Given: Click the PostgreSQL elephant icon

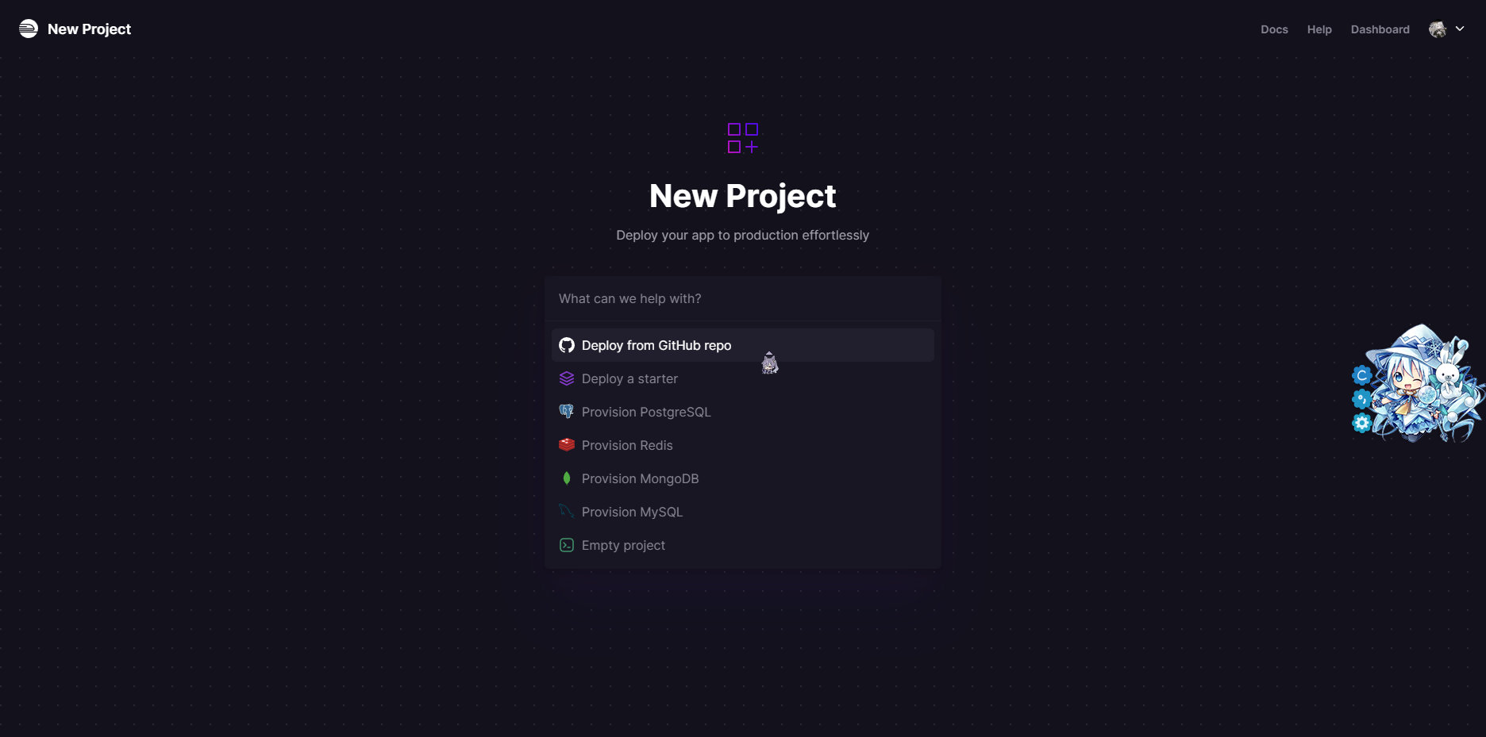Looking at the screenshot, I should click(x=567, y=412).
